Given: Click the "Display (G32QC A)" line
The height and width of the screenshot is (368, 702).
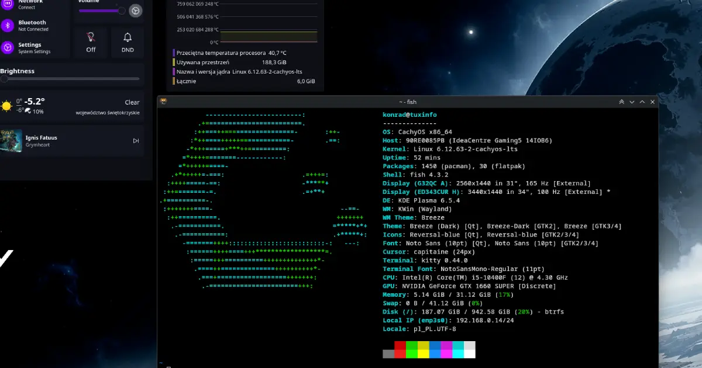Looking at the screenshot, I should (487, 183).
